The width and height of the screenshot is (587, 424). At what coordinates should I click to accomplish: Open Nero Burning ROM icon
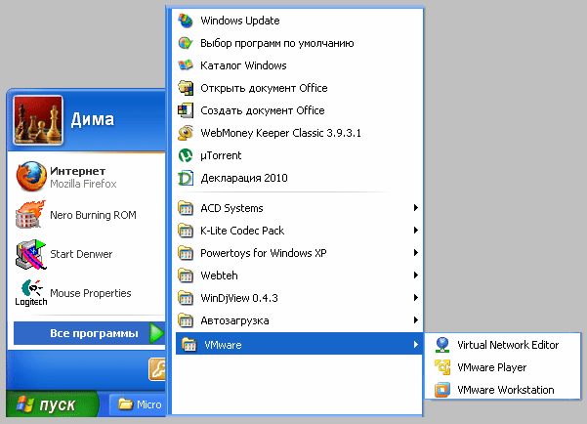(x=30, y=215)
